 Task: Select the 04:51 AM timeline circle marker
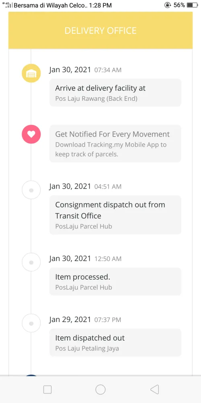coord(31,190)
